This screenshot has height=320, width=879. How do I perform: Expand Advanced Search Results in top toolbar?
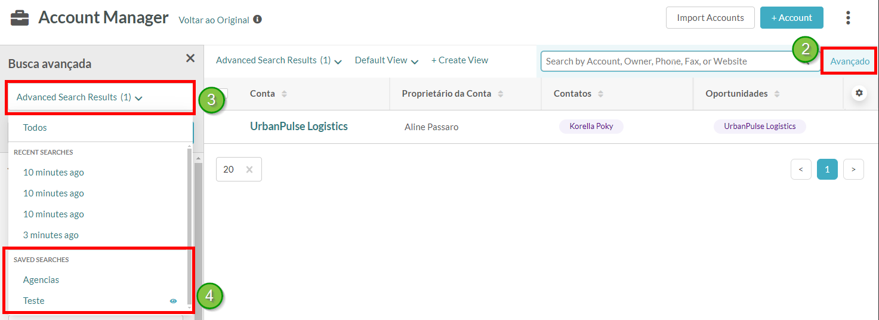(x=279, y=60)
